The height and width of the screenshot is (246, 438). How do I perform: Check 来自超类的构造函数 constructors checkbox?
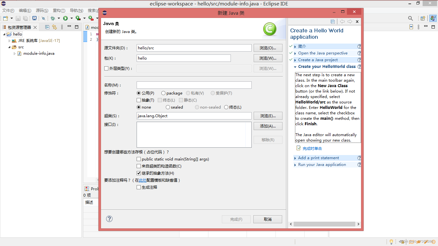click(139, 166)
